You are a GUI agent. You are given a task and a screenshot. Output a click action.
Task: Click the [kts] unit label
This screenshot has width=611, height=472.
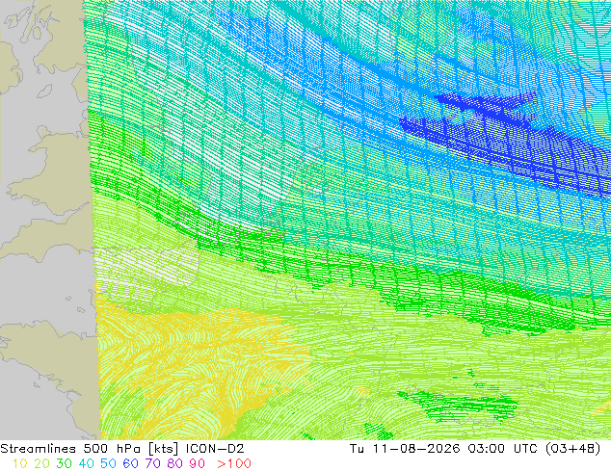(x=163, y=449)
